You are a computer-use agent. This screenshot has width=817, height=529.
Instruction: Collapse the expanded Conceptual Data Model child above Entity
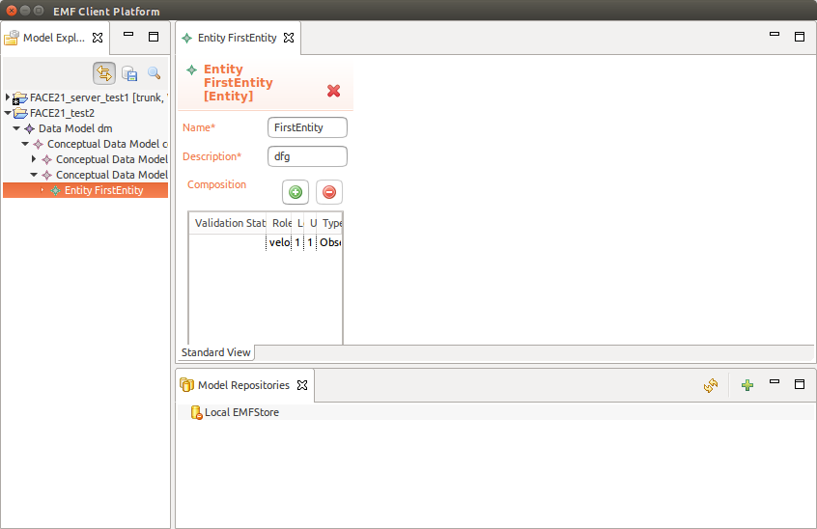click(34, 175)
